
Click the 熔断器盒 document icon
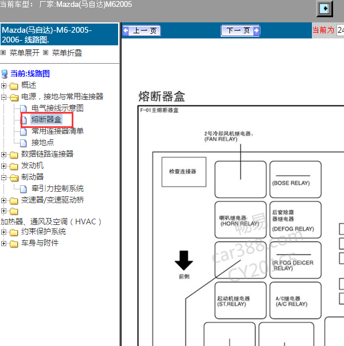[24, 120]
